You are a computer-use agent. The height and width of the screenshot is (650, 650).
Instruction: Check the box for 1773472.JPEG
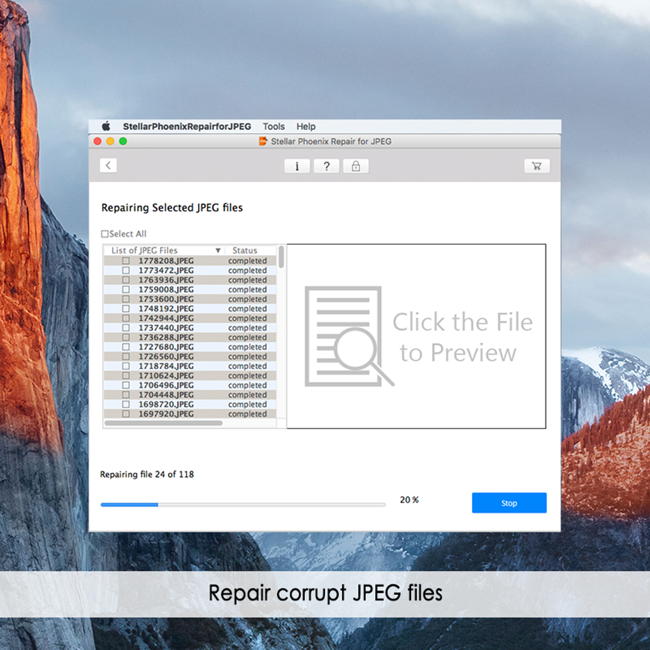(x=126, y=270)
